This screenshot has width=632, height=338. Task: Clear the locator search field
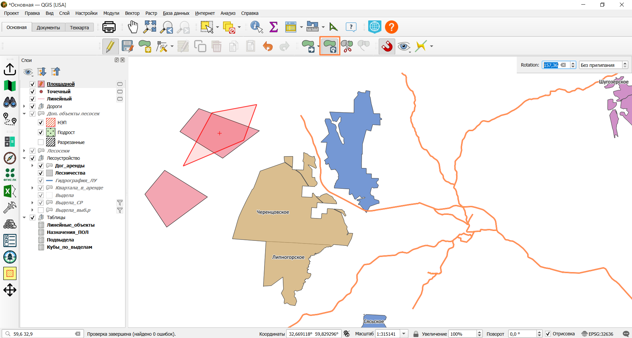[78, 334]
